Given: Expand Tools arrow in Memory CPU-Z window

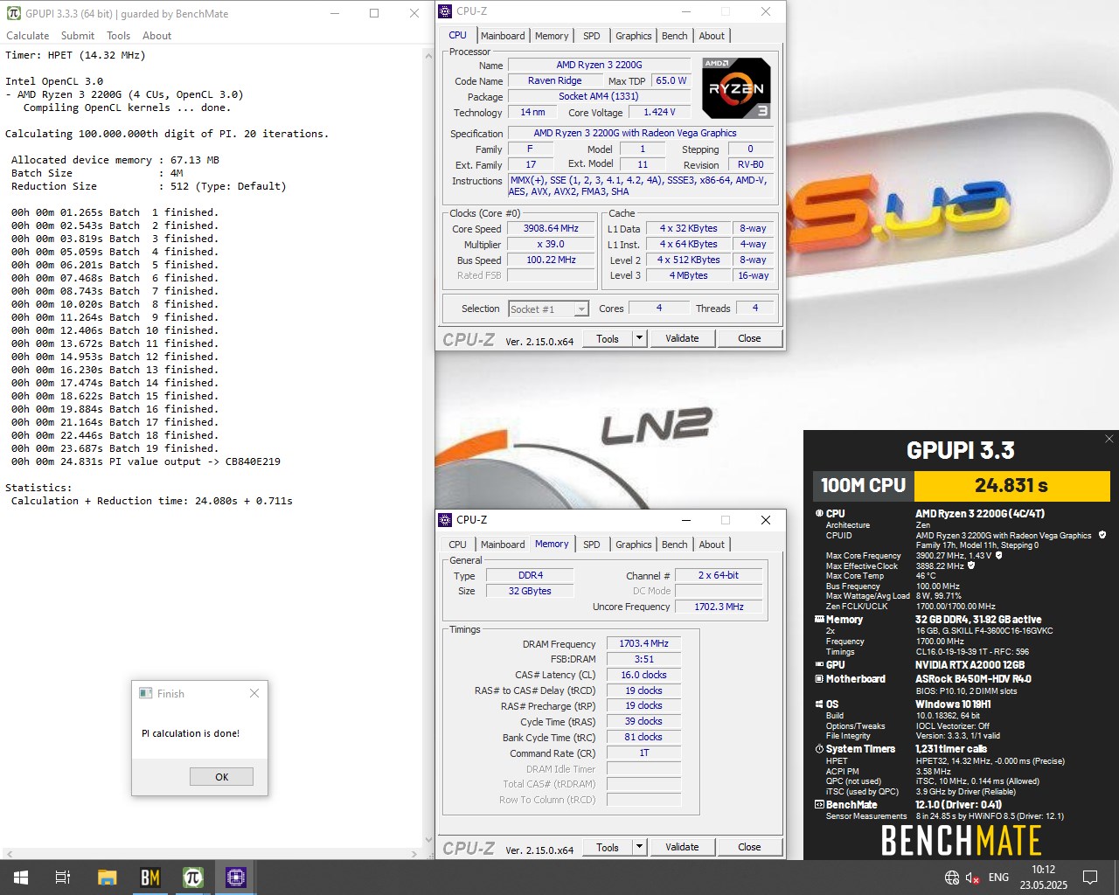Looking at the screenshot, I should tap(639, 847).
